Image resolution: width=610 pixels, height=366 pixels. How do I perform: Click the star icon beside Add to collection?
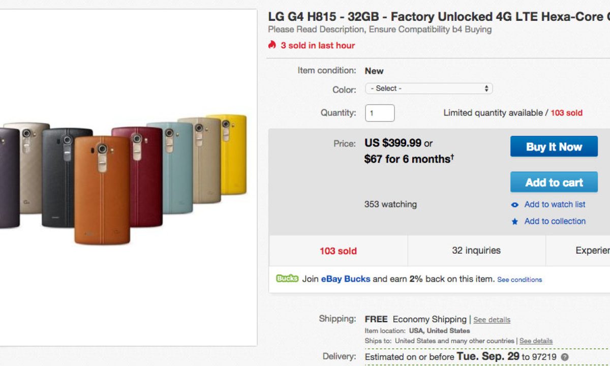pyautogui.click(x=515, y=222)
